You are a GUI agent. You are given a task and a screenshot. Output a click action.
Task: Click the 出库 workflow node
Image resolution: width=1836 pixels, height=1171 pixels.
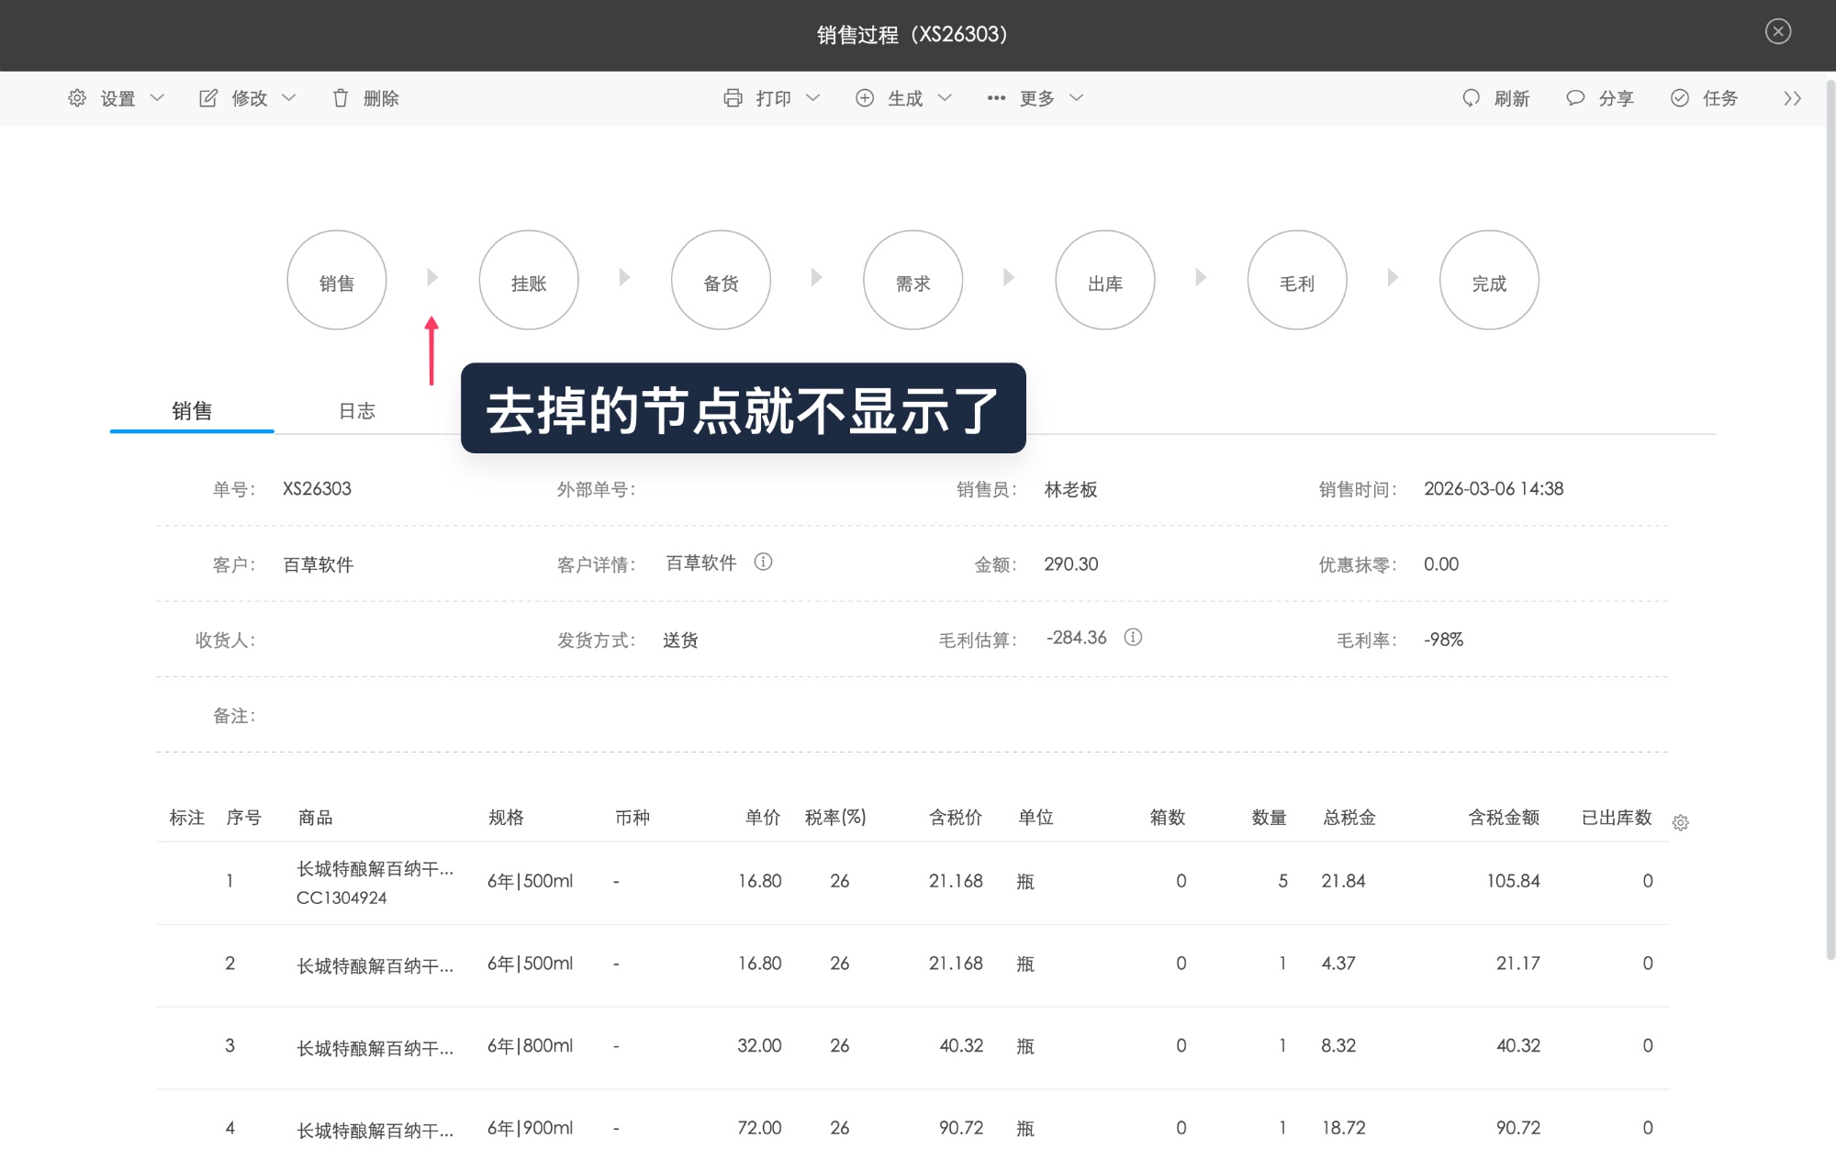(x=1105, y=281)
